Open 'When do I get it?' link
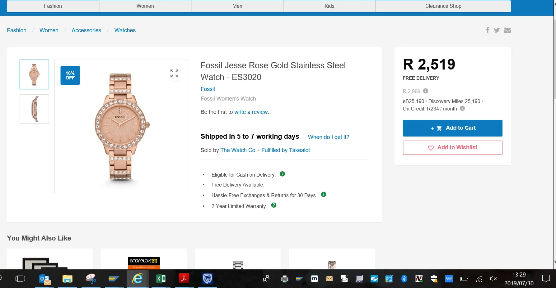This screenshot has width=556, height=288. click(329, 137)
